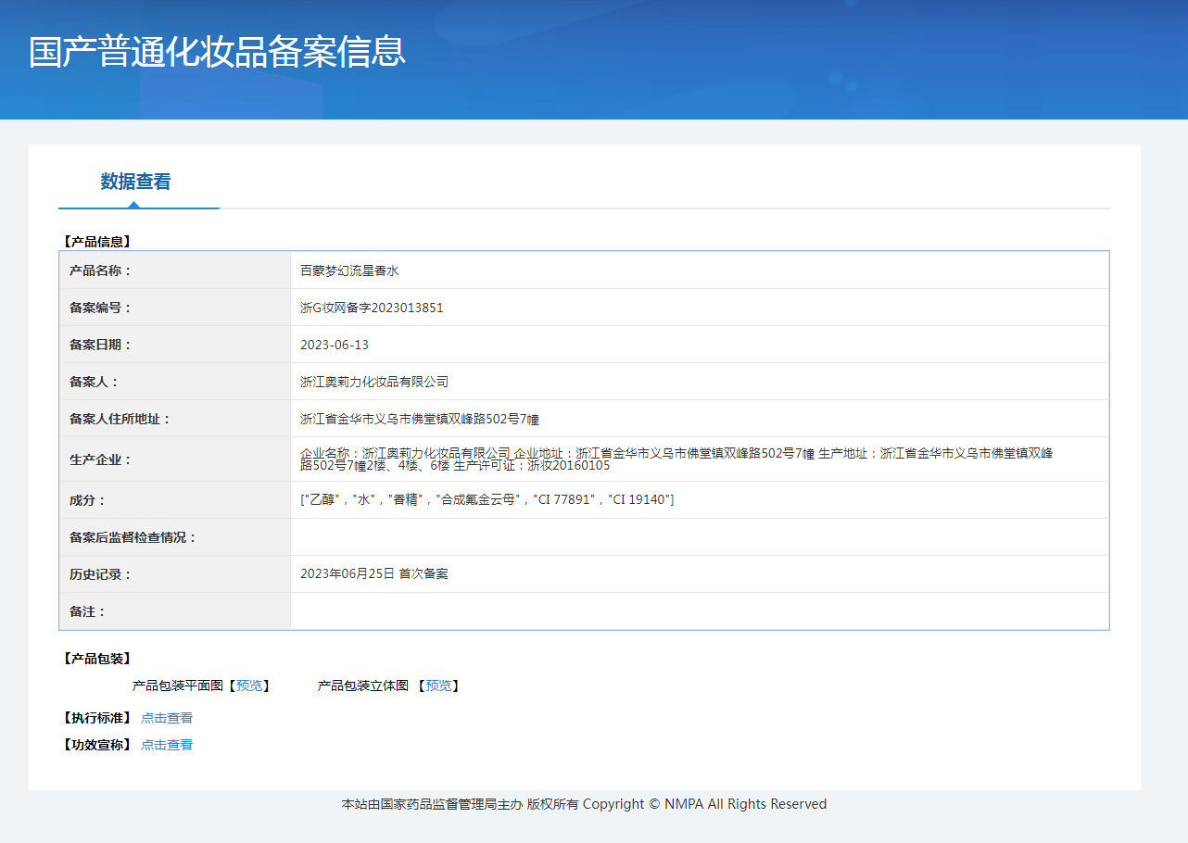Click product name value 百蒙梦幻流星香水
Screen dimensions: 1188x843
point(349,271)
